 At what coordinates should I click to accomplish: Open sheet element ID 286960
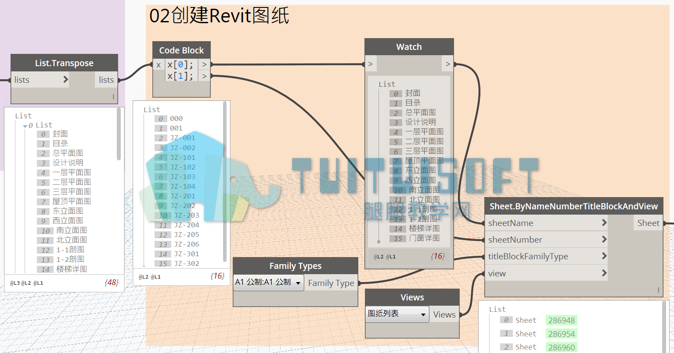click(562, 347)
